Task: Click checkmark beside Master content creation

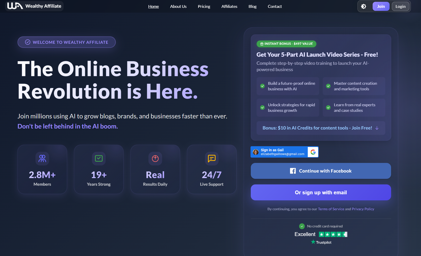Action: [x=328, y=86]
